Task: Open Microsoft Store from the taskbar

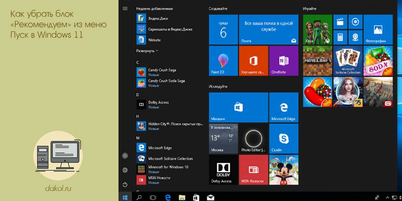Action: click(196, 197)
